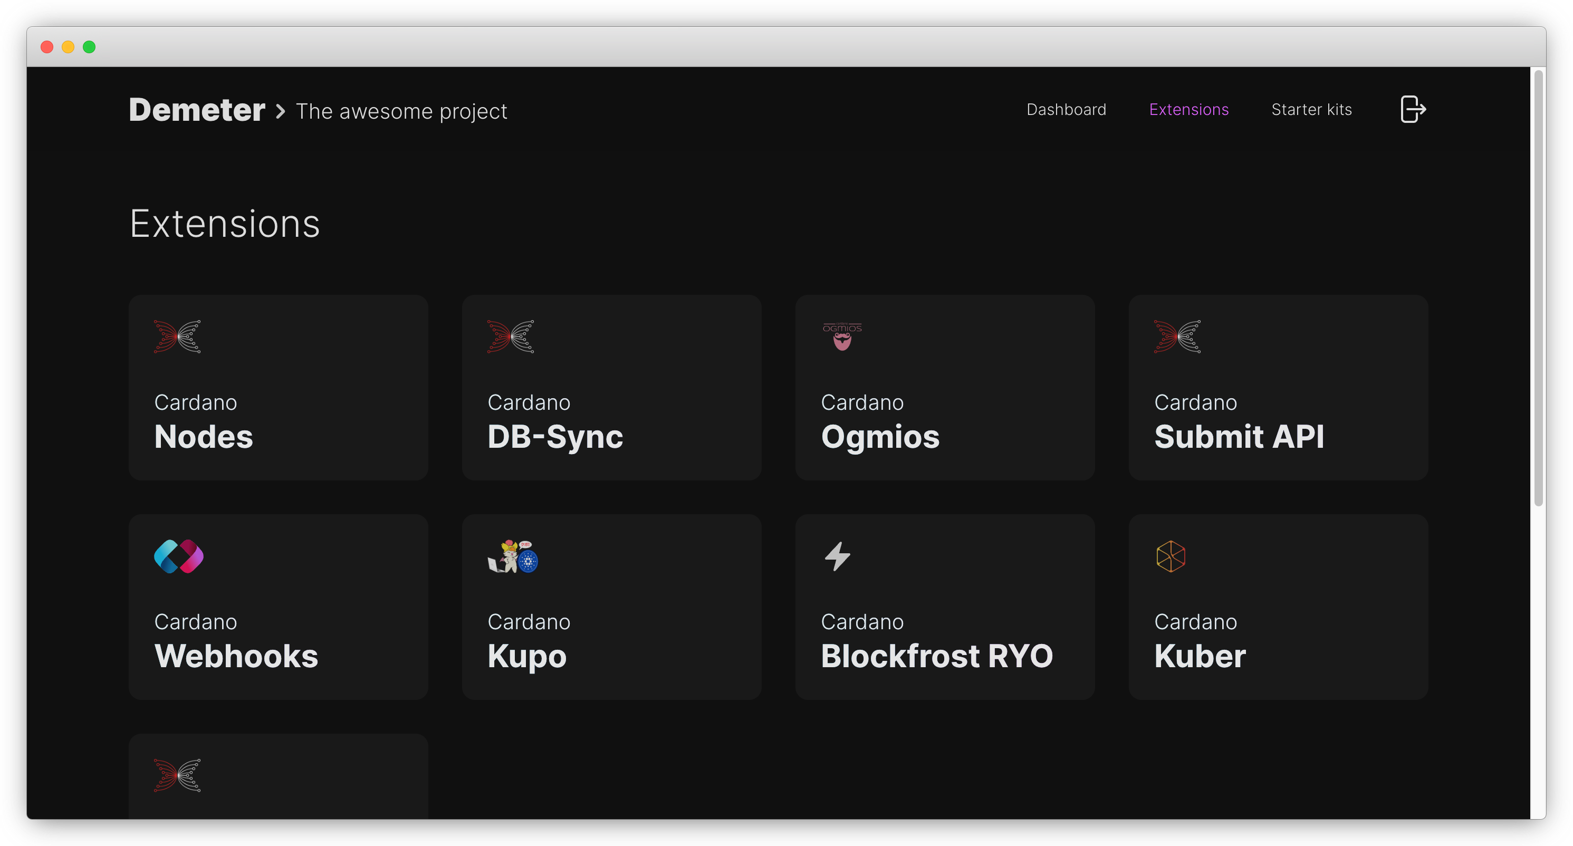This screenshot has width=1573, height=846.
Task: Choose the Webhooks extension title
Action: click(236, 656)
